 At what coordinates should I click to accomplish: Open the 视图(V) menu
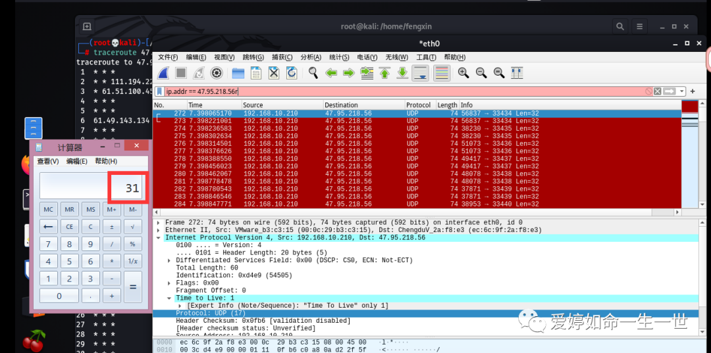(224, 57)
